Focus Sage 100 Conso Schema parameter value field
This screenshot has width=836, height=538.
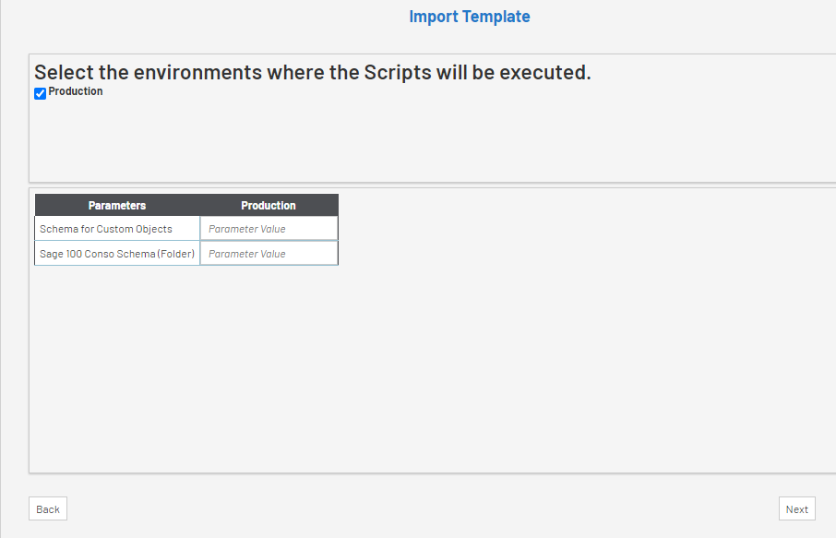point(269,254)
